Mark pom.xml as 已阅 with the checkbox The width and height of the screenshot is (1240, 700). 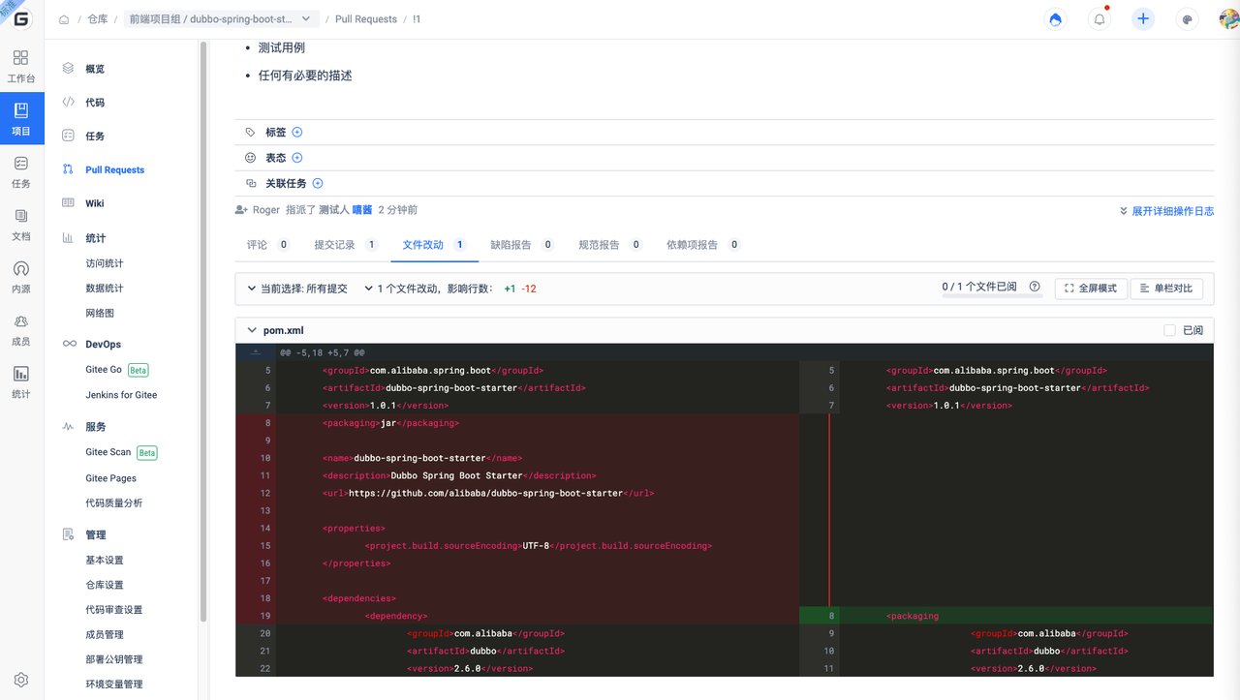point(1169,330)
